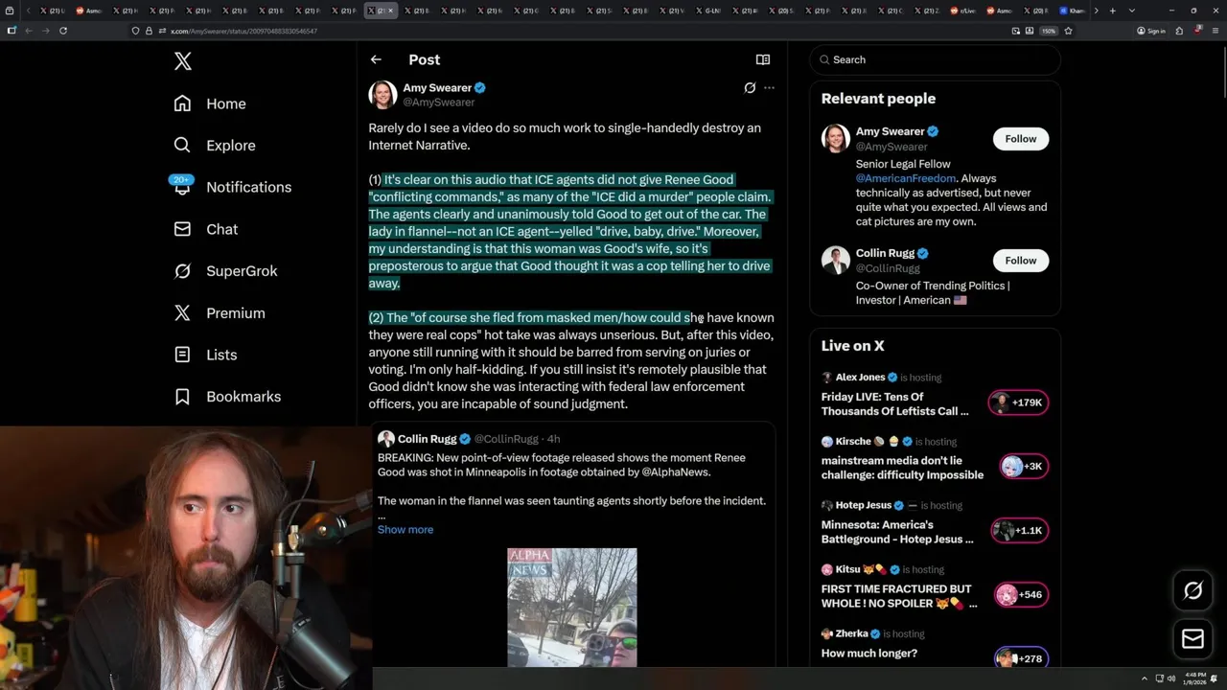Click the browser forward arrow

[x=45, y=31]
